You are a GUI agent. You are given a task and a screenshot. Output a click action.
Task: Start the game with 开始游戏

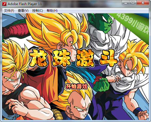(x=77, y=86)
